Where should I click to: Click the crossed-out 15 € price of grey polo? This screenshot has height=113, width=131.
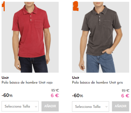125,91
